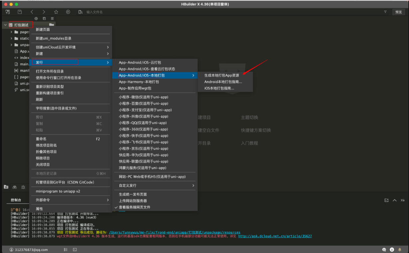Switch to the bug debug panel icon
The height and width of the screenshot is (253, 409).
point(23,187)
